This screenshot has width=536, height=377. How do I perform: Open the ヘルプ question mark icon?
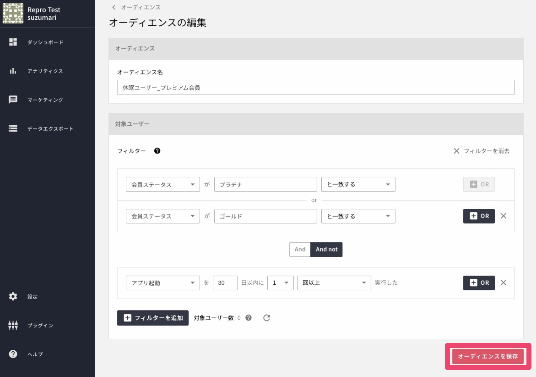pyautogui.click(x=13, y=354)
